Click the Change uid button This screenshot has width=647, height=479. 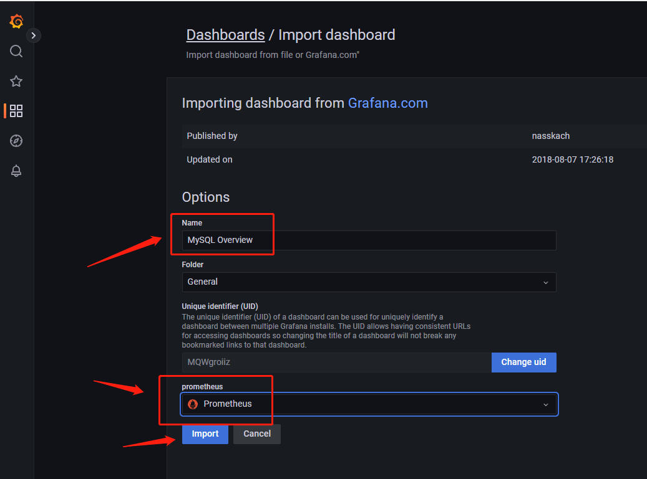[x=523, y=363]
